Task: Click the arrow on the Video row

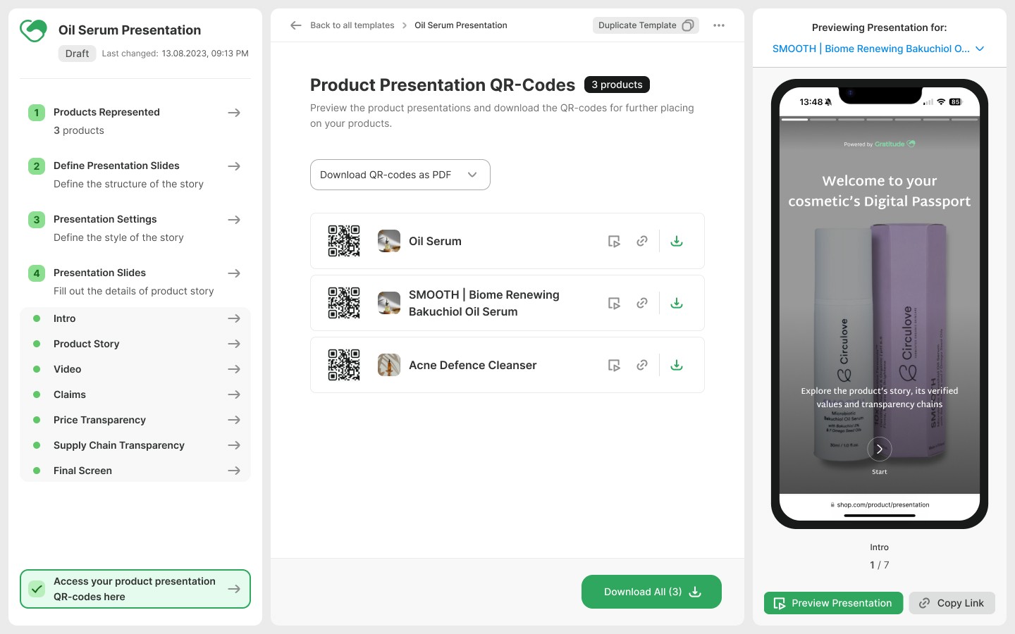Action: [235, 369]
